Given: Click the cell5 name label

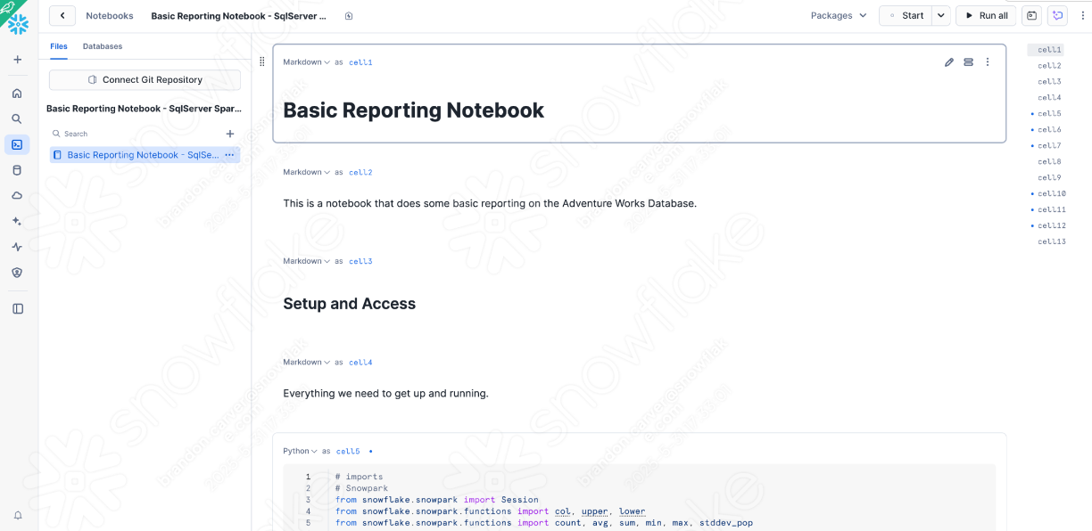Looking at the screenshot, I should [348, 452].
